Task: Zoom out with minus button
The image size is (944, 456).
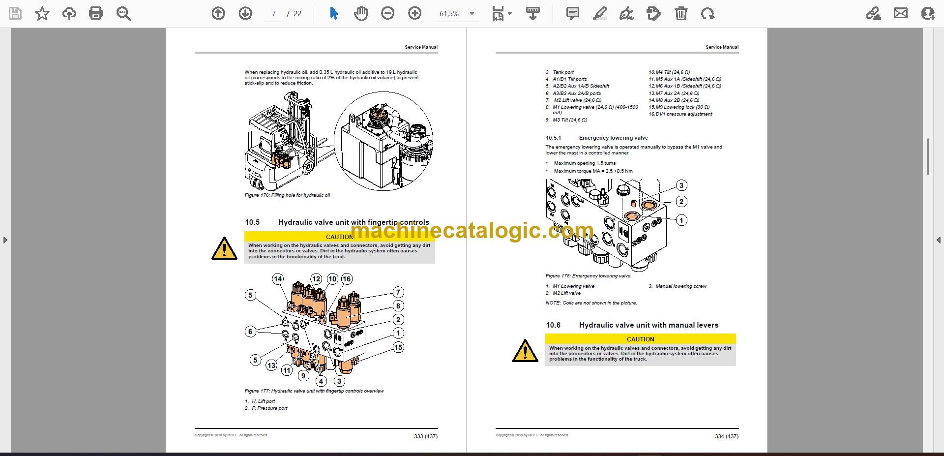Action: (x=388, y=13)
